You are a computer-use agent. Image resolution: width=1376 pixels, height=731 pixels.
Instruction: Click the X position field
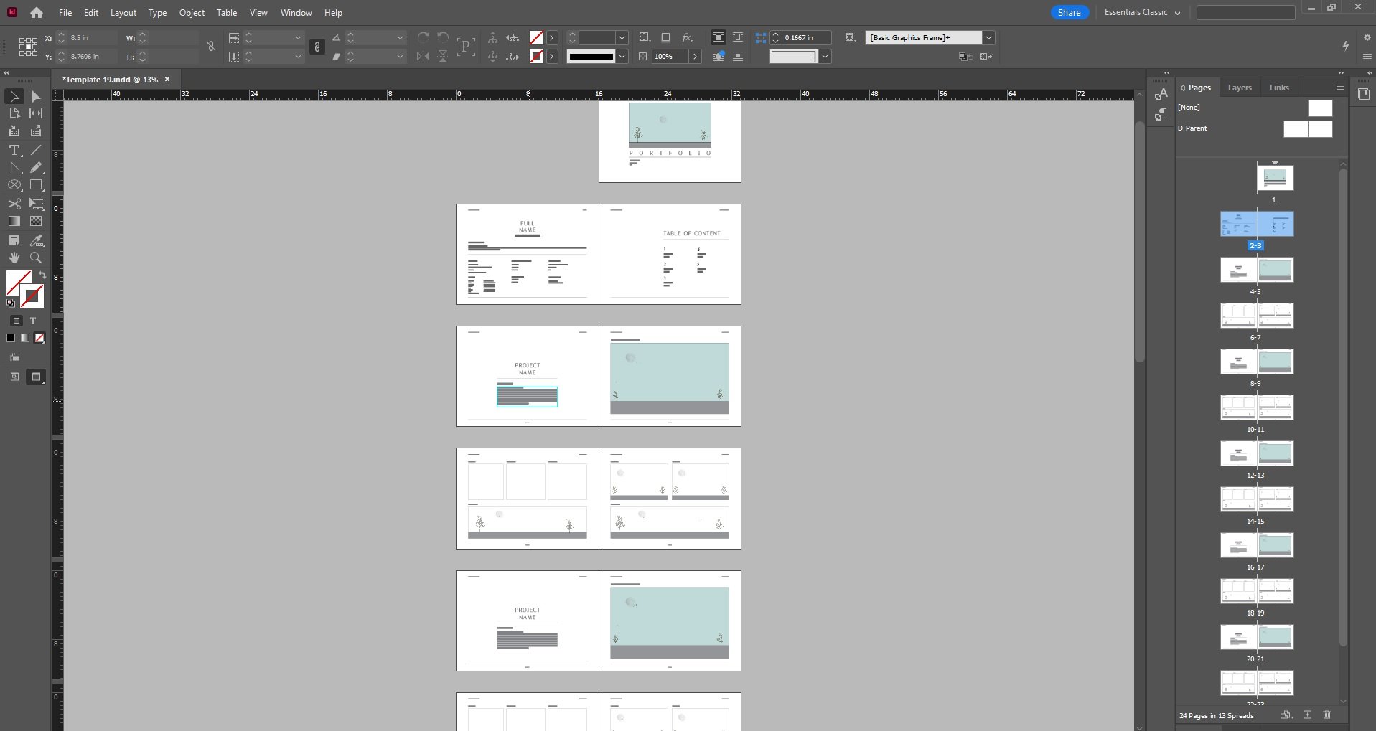pyautogui.click(x=92, y=37)
